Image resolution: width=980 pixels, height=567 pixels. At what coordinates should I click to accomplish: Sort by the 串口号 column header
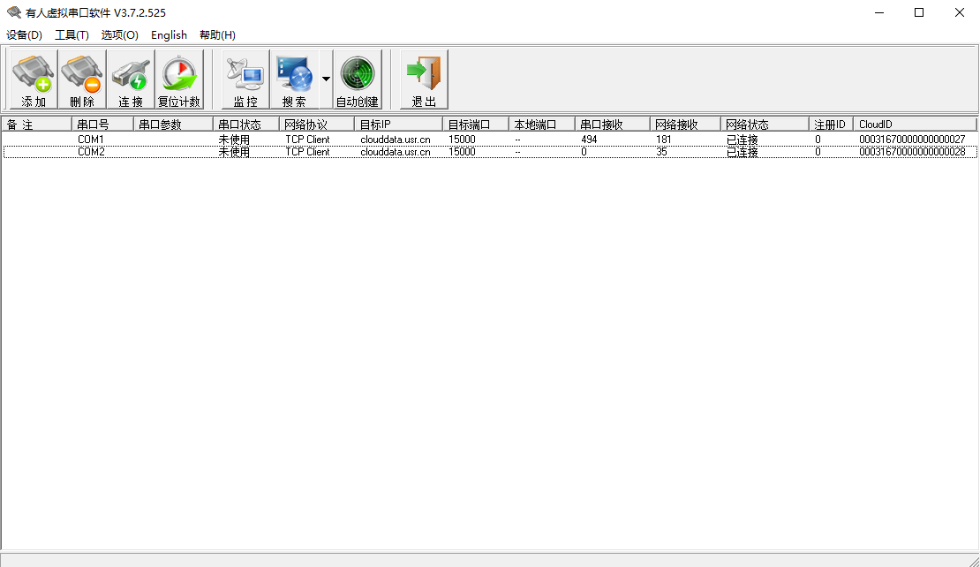pyautogui.click(x=102, y=125)
